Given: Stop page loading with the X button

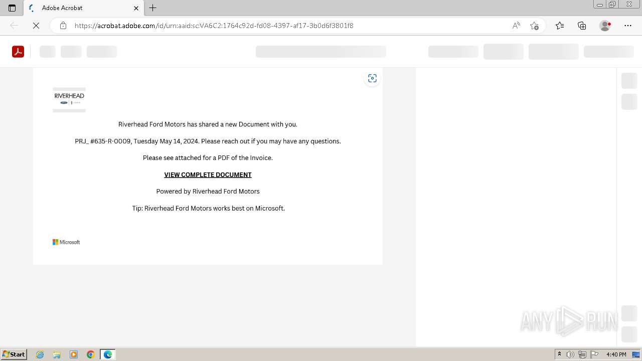Looking at the screenshot, I should click(x=36, y=26).
